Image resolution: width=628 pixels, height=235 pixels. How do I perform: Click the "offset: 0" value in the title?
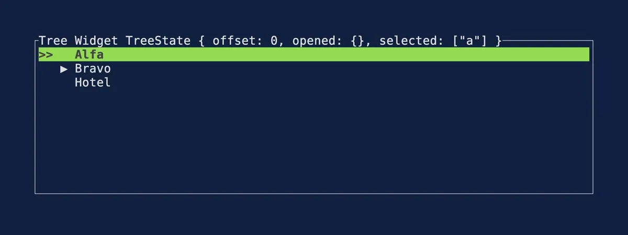pyautogui.click(x=244, y=41)
